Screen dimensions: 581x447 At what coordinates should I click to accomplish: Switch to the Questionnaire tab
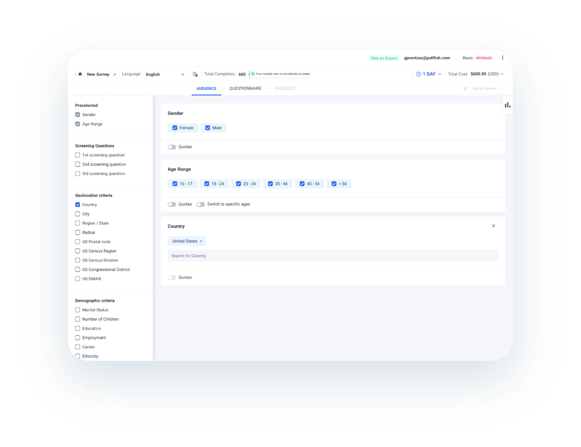pyautogui.click(x=245, y=88)
